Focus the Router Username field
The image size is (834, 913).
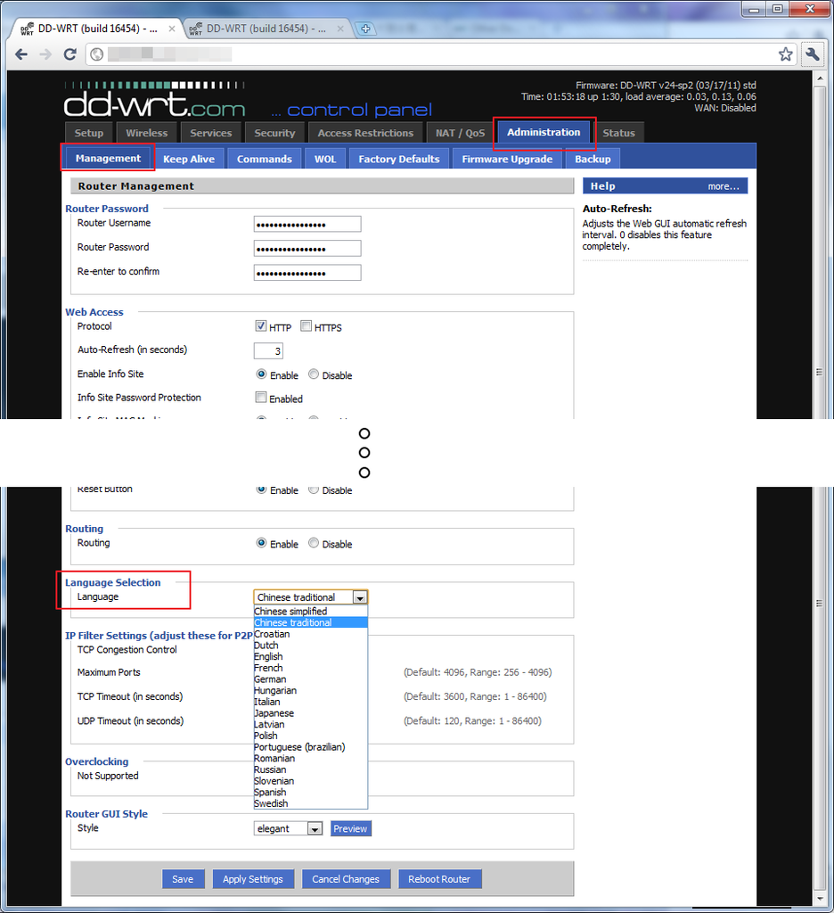click(x=307, y=224)
